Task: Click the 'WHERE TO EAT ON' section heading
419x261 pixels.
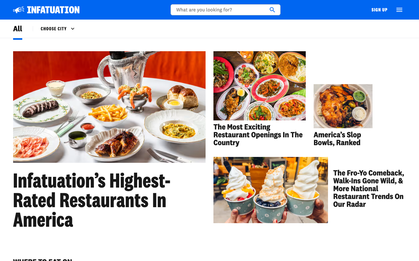Action: coord(43,260)
